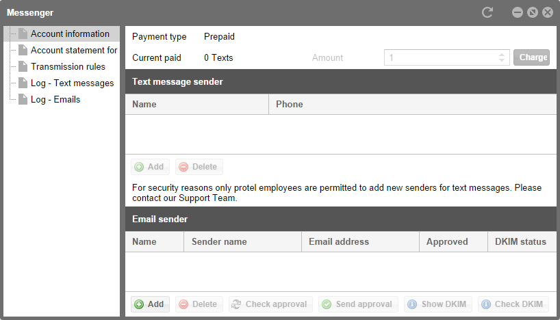Click the Show DKIM button
560x320 pixels.
(x=437, y=304)
